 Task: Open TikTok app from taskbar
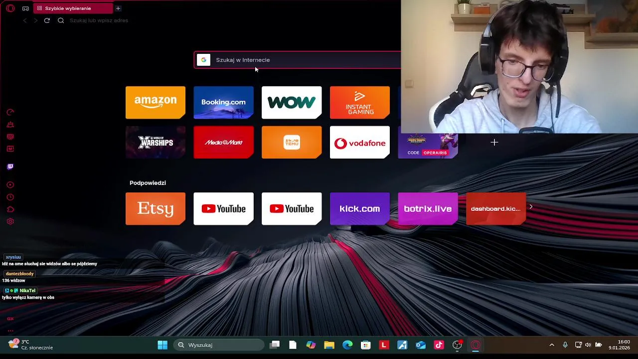439,345
